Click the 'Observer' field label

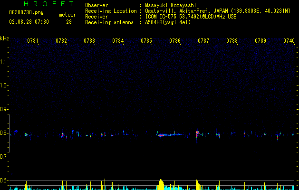click(96, 5)
